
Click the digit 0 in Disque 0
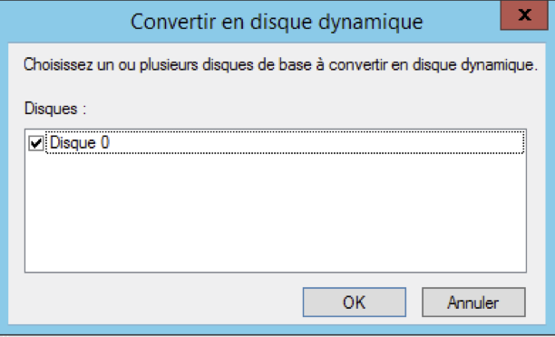(105, 142)
